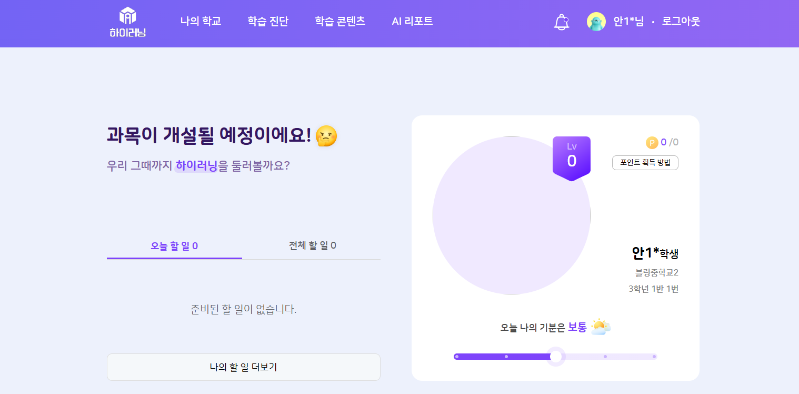The width and height of the screenshot is (799, 394).
Task: Click the 나의 할 일 더보기 button
Action: point(243,367)
